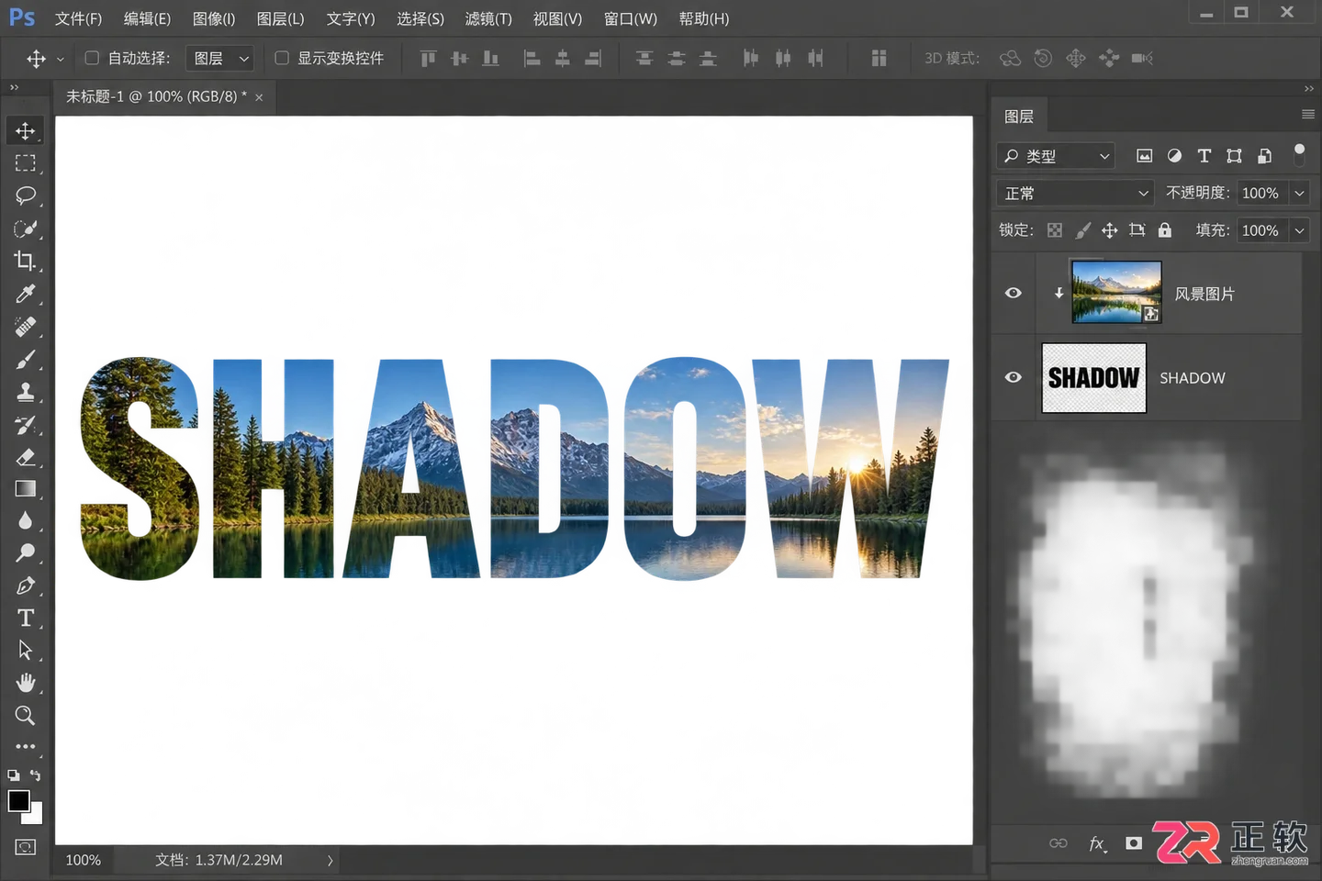The image size is (1322, 881).
Task: Activate the Gradient tool
Action: pyautogui.click(x=25, y=489)
